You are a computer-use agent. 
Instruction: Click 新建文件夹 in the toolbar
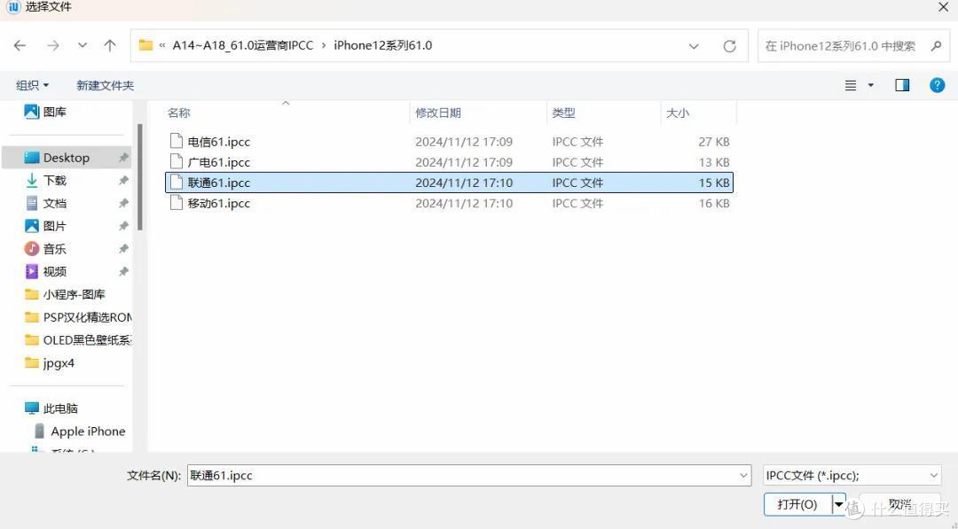point(105,85)
